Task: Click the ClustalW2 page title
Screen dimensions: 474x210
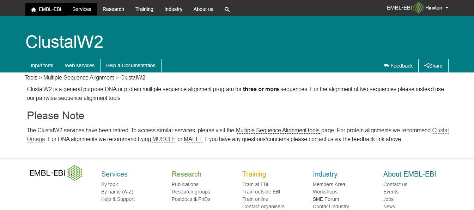Action: [x=64, y=42]
